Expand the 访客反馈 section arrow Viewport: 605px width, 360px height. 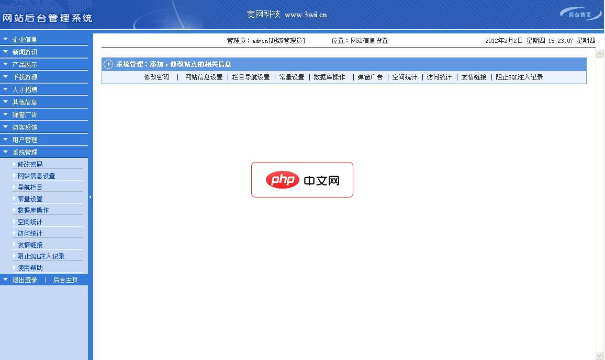point(5,127)
